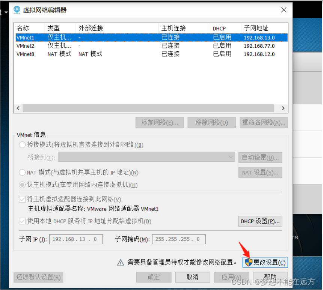Viewport: 323px width, 290px height.
Task: Click the 主机连接 column header
Action: pyautogui.click(x=184, y=28)
